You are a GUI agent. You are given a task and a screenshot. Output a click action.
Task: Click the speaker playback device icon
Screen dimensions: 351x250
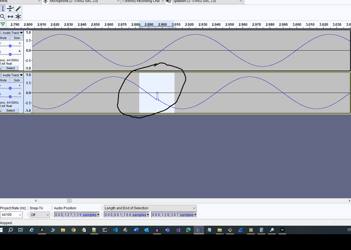pyautogui.click(x=169, y=1)
